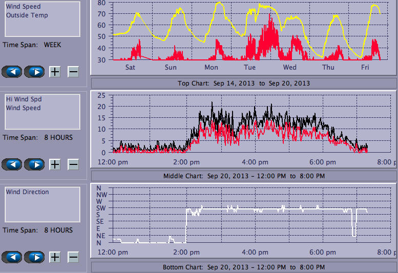The image size is (398, 273).
Task: Click the Bottom Chart date range bar
Action: pos(243,267)
